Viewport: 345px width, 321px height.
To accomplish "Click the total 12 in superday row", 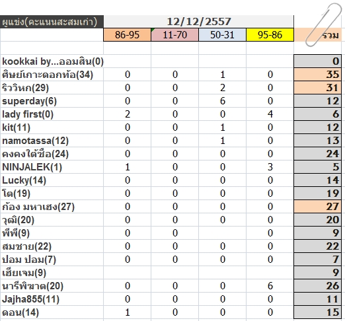I will click(x=318, y=101).
